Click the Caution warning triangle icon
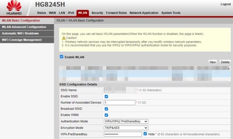 pos(64,38)
